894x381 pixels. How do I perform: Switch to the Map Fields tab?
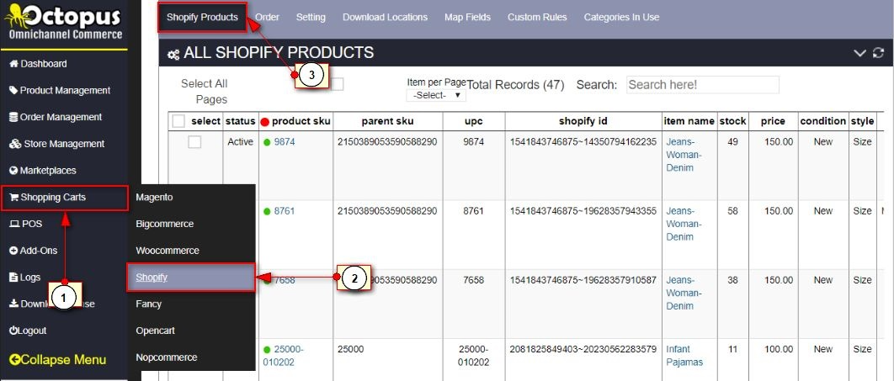pyautogui.click(x=467, y=17)
